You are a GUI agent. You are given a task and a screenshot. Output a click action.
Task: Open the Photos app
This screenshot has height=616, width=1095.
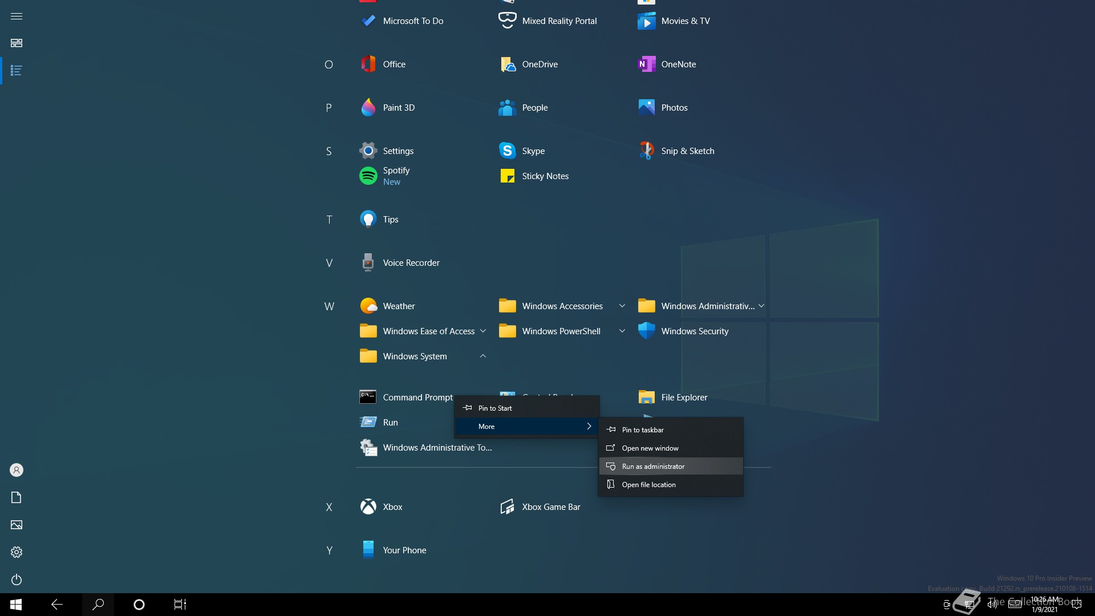[x=663, y=108]
